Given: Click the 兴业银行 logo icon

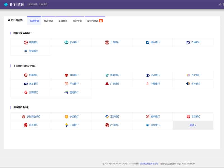Looking at the screenshot, I should [x=148, y=75].
